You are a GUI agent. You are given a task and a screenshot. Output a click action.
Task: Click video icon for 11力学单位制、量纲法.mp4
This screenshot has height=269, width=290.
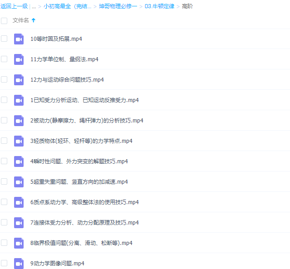pyautogui.click(x=19, y=59)
